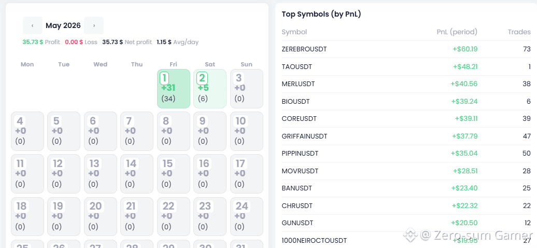Screen dimensions: 537x248
Task: Go to next month with right chevron
Action: (x=94, y=25)
